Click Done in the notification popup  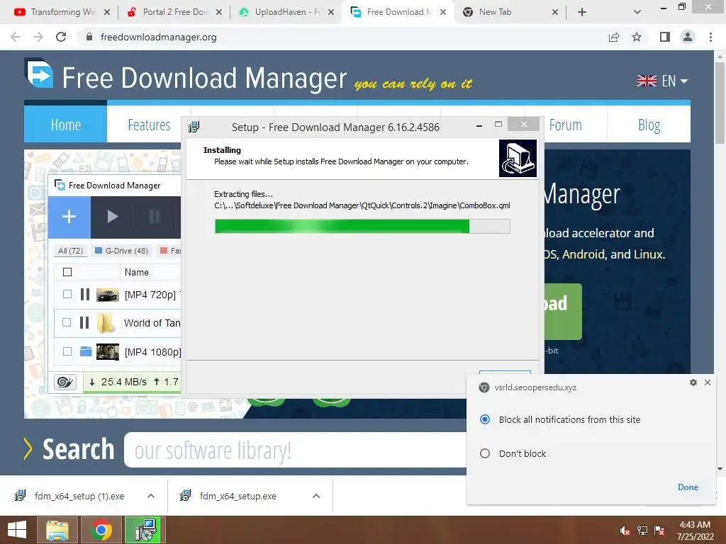688,487
